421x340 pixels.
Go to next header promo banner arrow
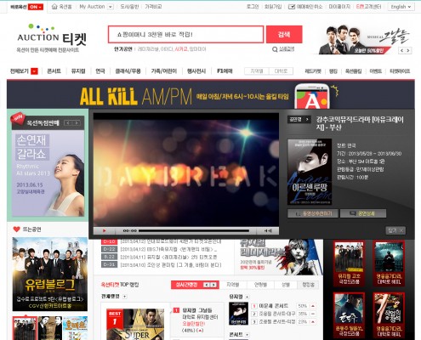tap(408, 50)
